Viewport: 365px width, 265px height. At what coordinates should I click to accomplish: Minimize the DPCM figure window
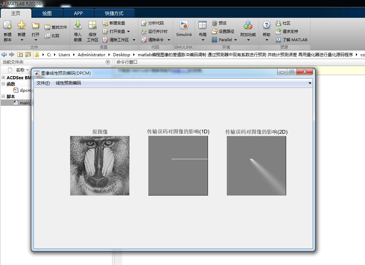[x=282, y=72]
